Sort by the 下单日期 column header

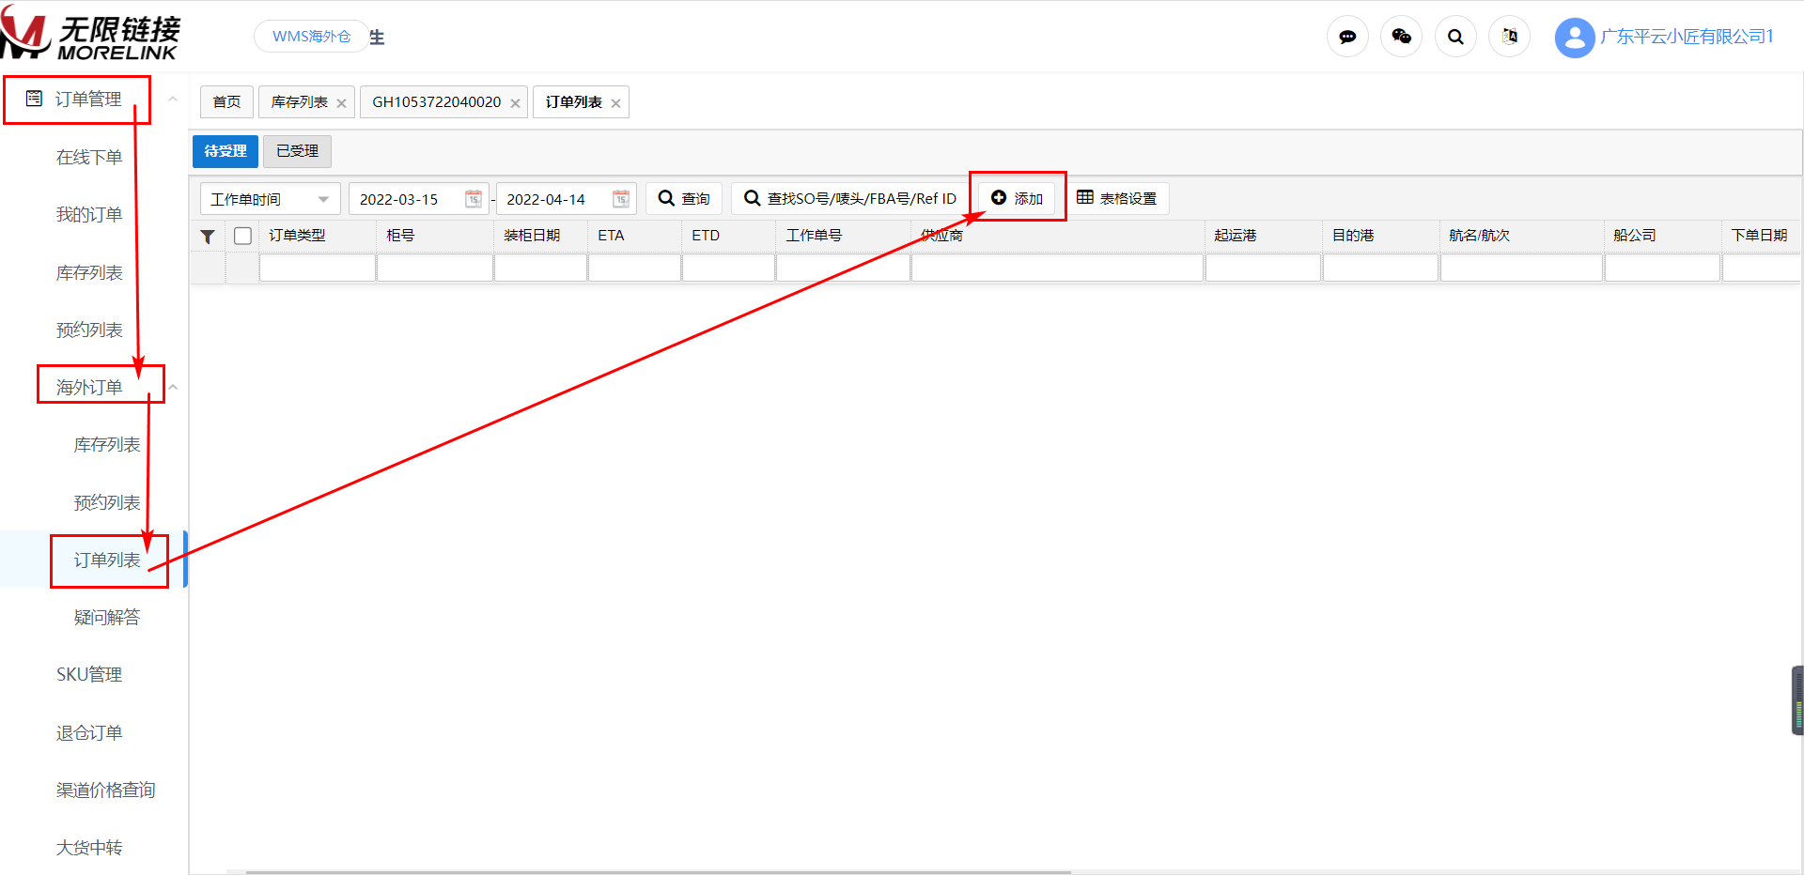(x=1762, y=236)
